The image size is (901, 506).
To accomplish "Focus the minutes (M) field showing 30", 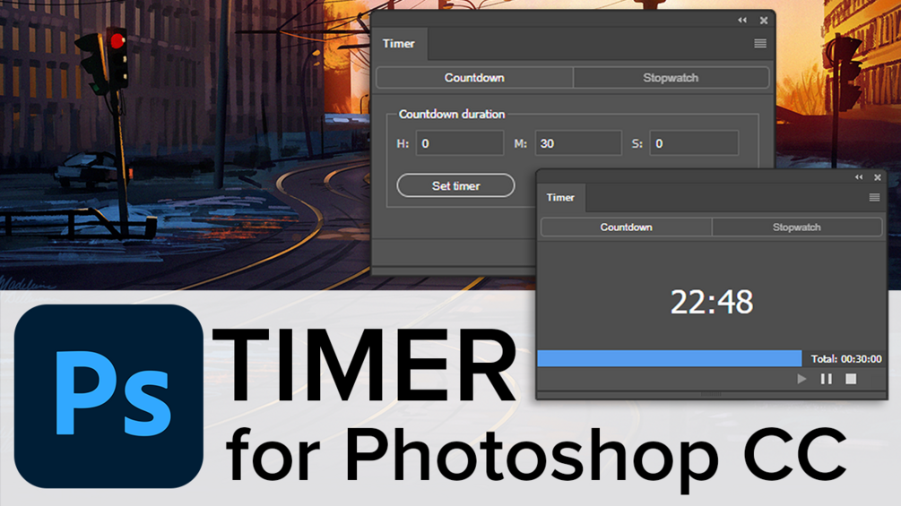I will point(578,143).
